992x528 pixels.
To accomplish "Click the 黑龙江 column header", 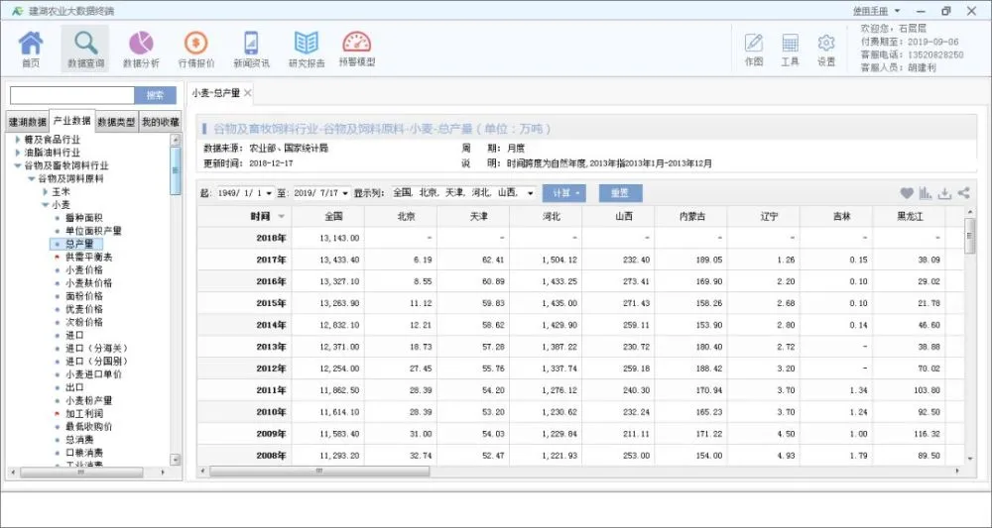I will pos(909,217).
